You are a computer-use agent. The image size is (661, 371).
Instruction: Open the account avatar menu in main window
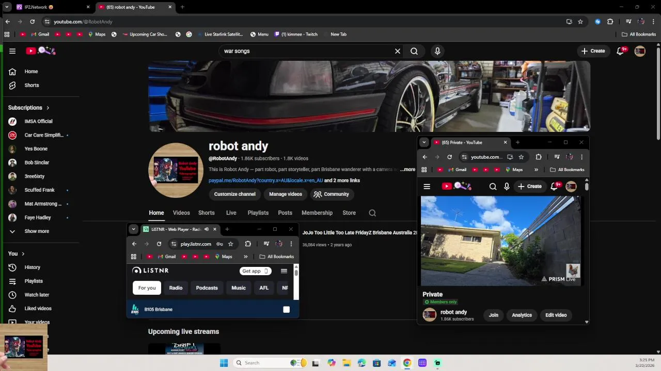pyautogui.click(x=640, y=51)
